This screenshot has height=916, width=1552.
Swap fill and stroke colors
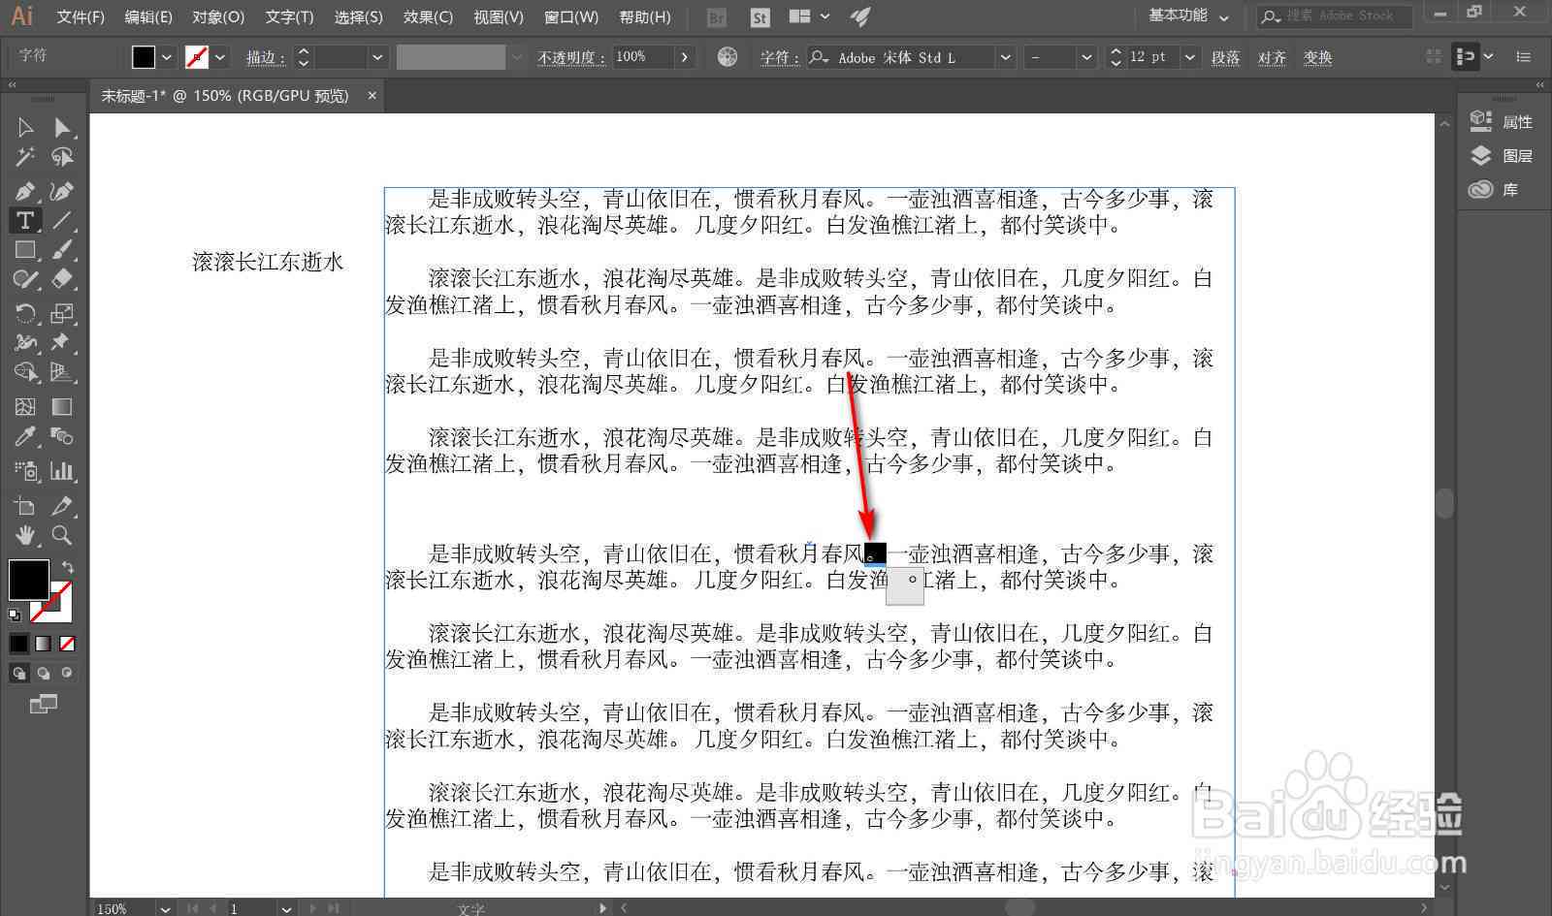67,567
